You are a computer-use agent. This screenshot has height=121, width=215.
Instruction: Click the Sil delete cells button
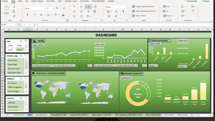click(x=166, y=11)
